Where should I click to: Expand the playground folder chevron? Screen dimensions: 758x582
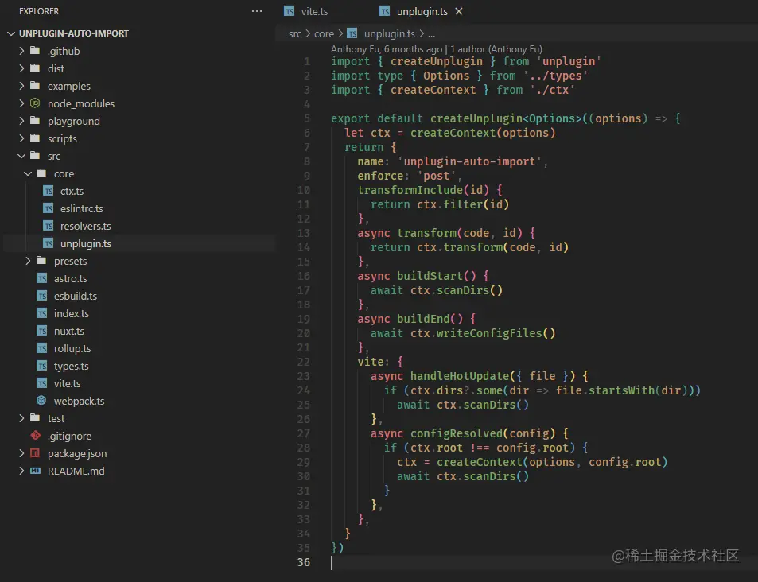(x=21, y=120)
